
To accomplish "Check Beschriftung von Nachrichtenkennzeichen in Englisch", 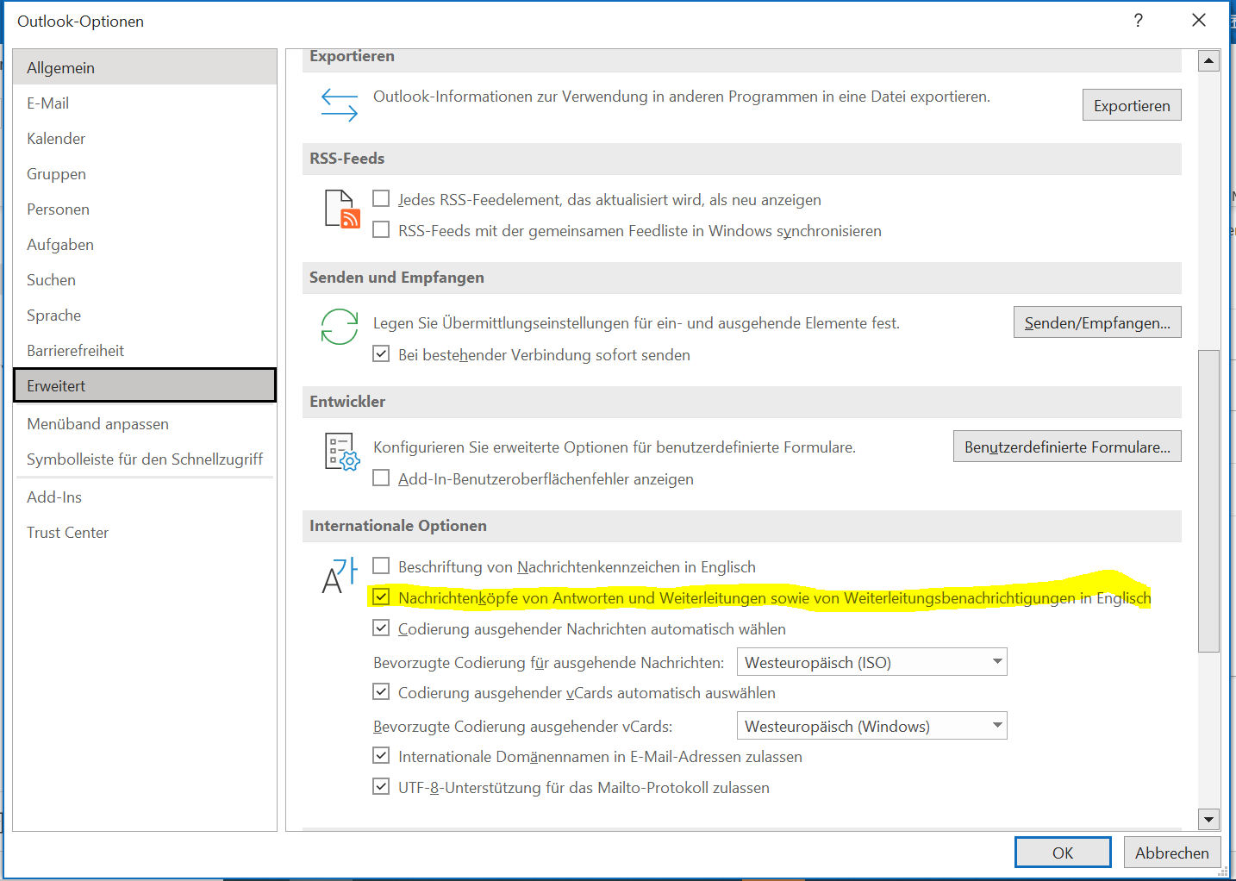I will point(381,566).
